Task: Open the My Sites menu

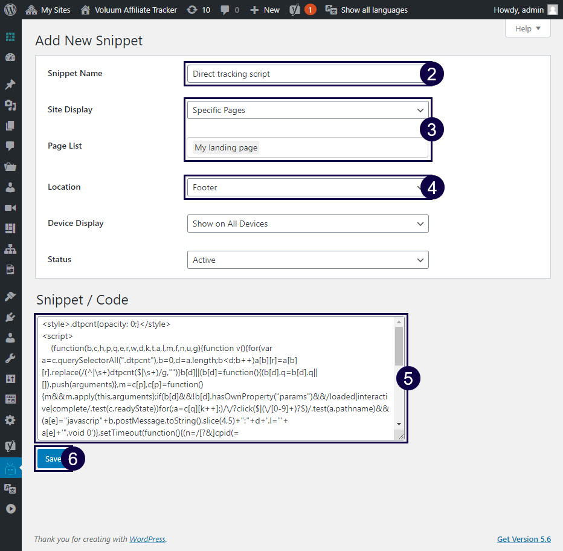Action: tap(48, 9)
